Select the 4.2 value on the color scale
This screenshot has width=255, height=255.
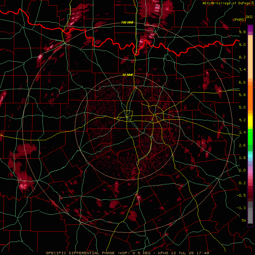(x=242, y=120)
